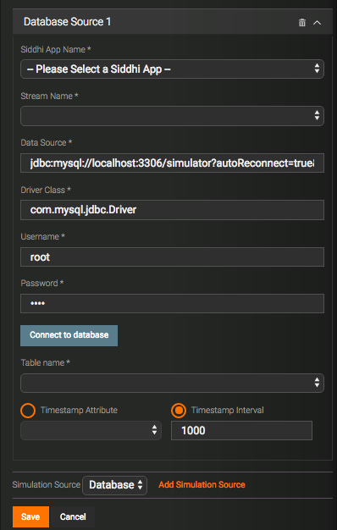Click the Timestamp Attribute label text
337x530 pixels.
pyautogui.click(x=79, y=411)
